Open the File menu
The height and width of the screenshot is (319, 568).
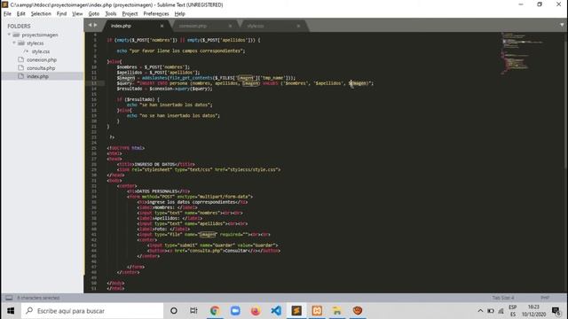coord(7,14)
